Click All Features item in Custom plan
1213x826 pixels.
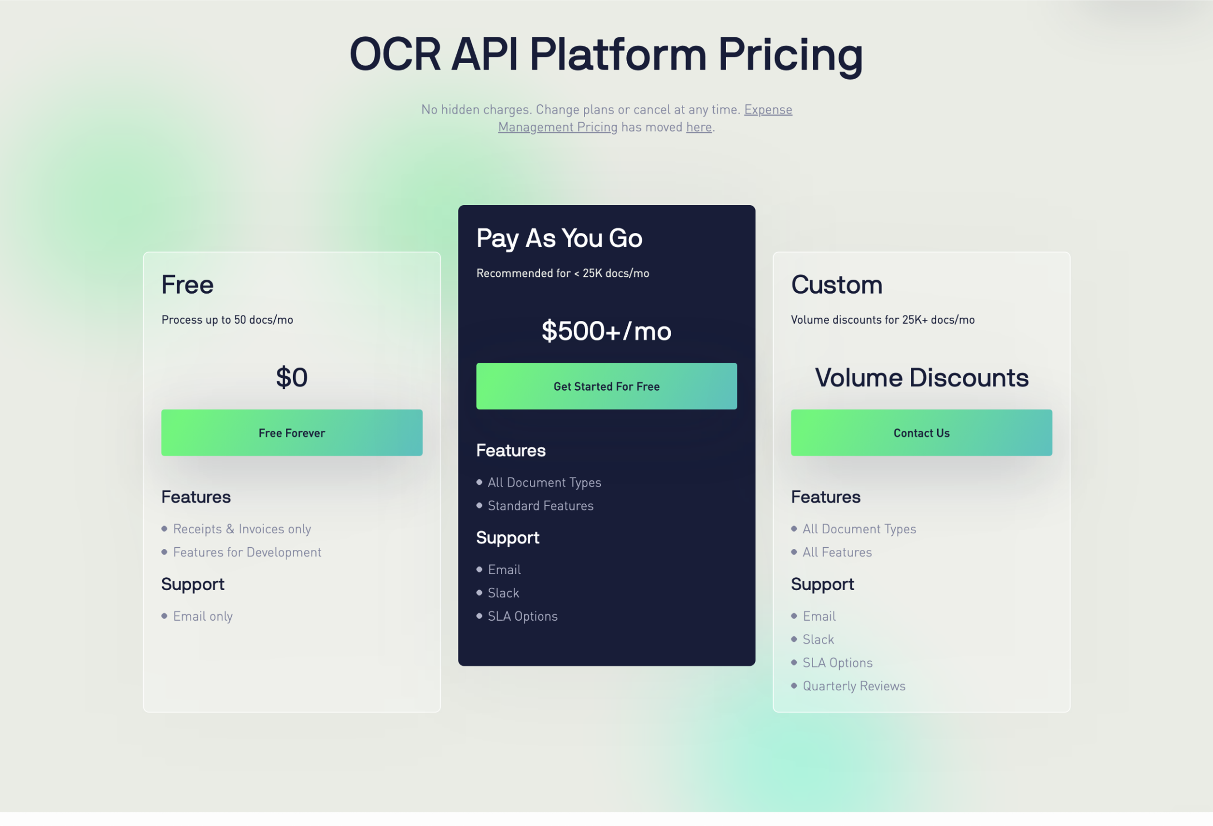click(837, 553)
